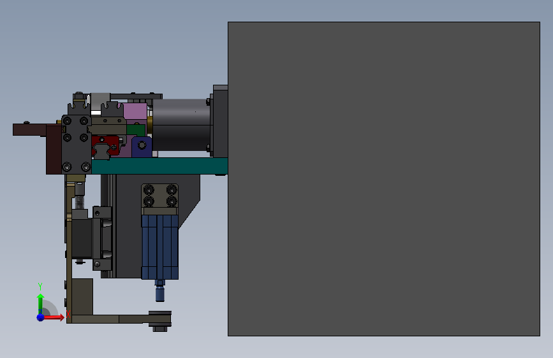Click the red X axis arrow of the triad
The image size is (553, 358).
pyautogui.click(x=54, y=317)
